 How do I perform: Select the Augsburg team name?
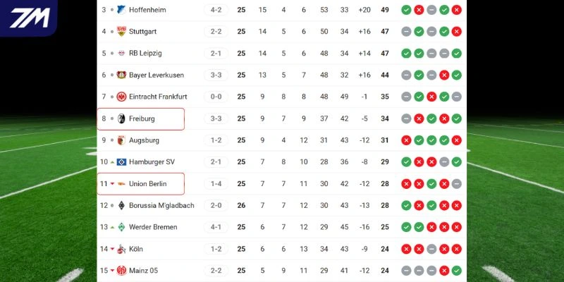click(x=143, y=140)
